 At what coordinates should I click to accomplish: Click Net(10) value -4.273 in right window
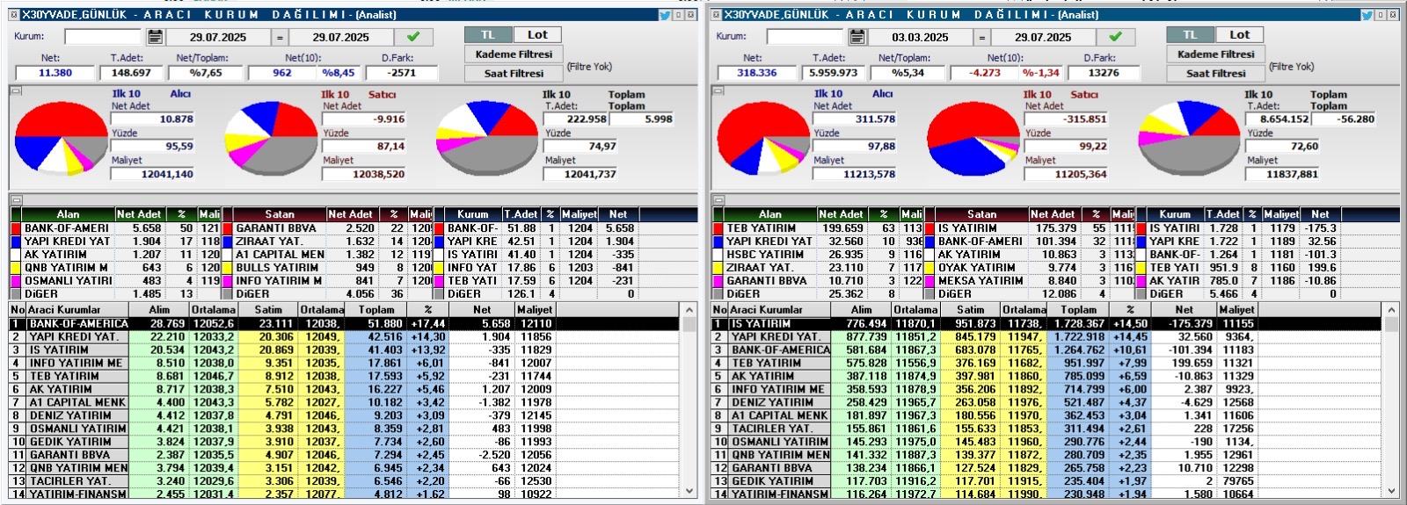click(984, 73)
